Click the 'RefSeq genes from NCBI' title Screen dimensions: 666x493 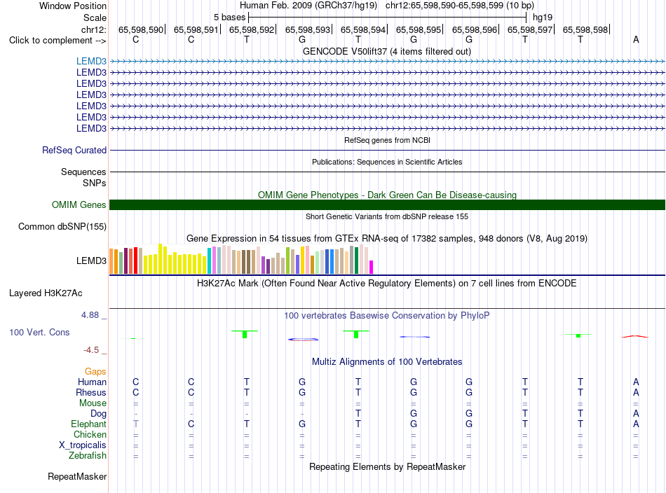tap(387, 140)
